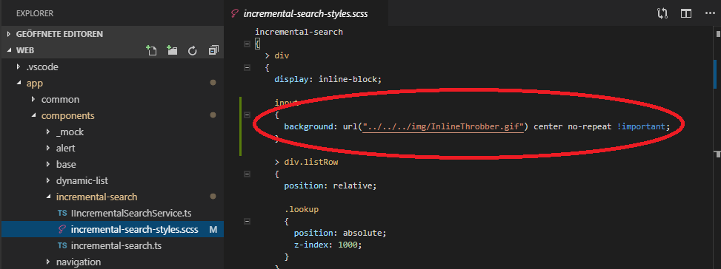Click the '.lookup' selector
721x269 pixels.
pyautogui.click(x=301, y=209)
